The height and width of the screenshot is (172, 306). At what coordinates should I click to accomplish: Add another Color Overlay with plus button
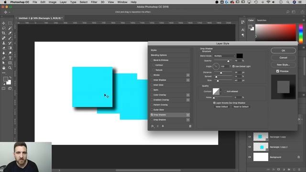click(188, 95)
